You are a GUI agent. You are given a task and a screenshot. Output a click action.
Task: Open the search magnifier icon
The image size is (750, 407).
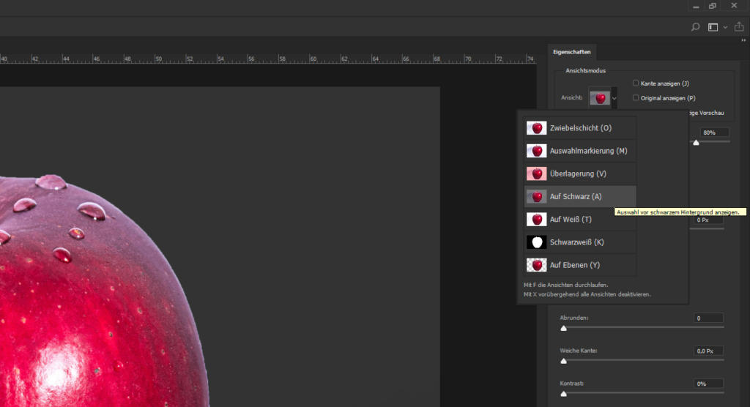(x=696, y=27)
